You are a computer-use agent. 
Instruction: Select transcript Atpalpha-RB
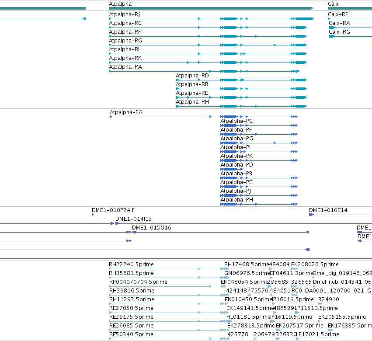pos(192,85)
